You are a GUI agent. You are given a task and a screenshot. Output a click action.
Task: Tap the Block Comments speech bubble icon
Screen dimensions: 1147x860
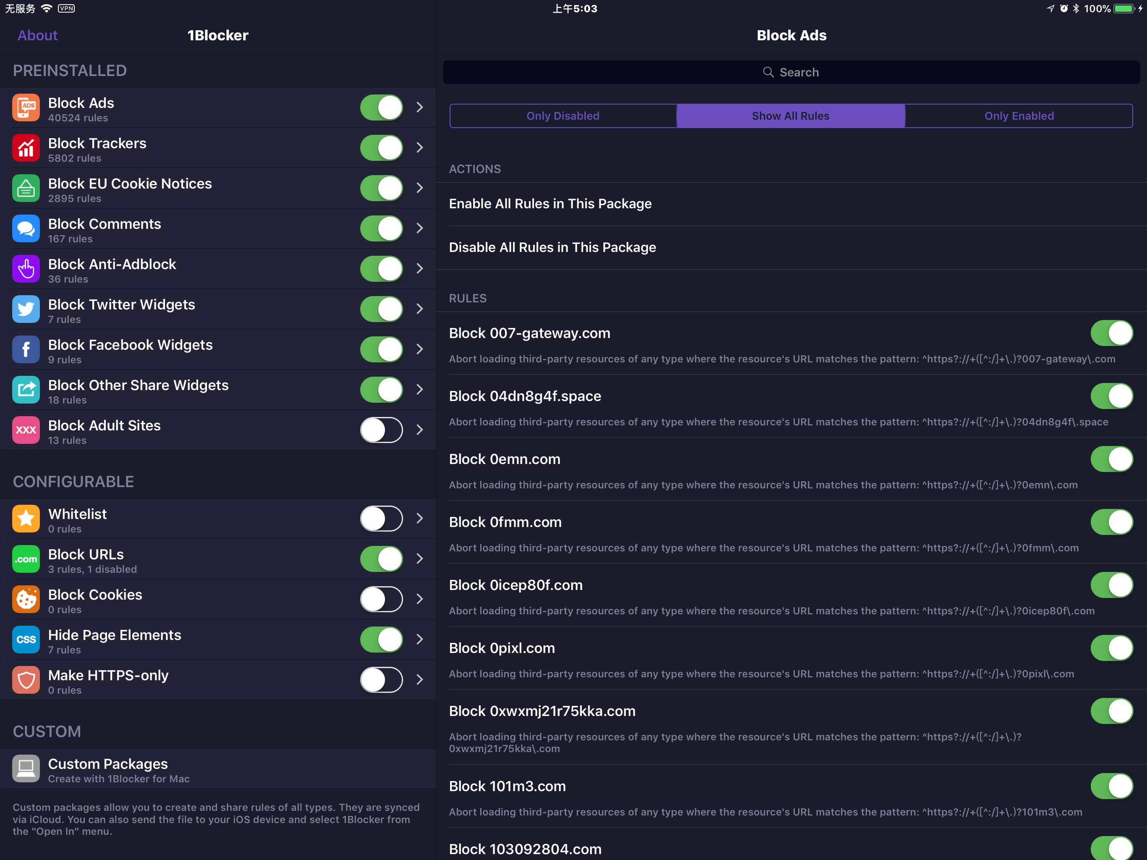click(26, 228)
